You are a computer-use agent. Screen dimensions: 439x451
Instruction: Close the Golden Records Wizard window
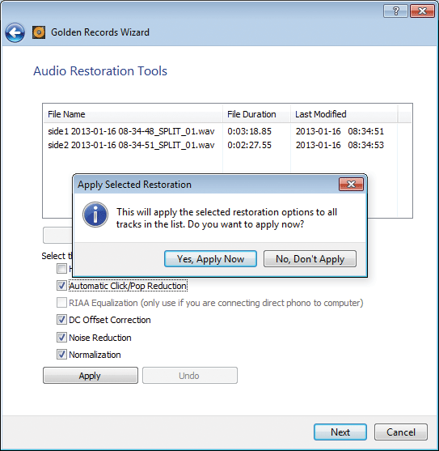tap(422, 11)
